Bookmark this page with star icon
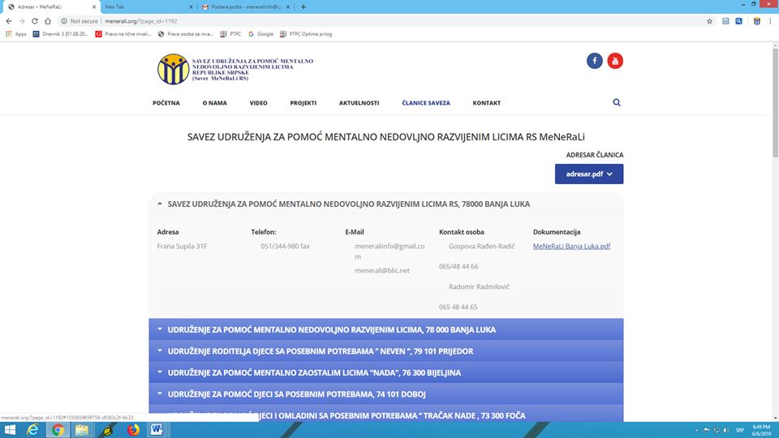779x438 pixels. [709, 21]
